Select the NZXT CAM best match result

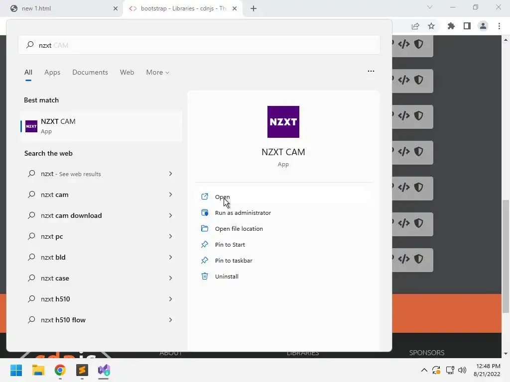pos(101,126)
